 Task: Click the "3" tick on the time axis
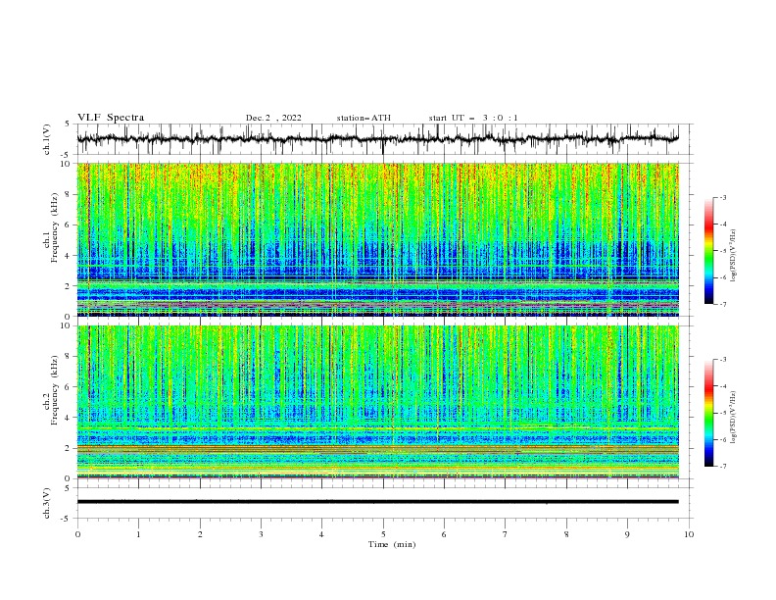[261, 534]
